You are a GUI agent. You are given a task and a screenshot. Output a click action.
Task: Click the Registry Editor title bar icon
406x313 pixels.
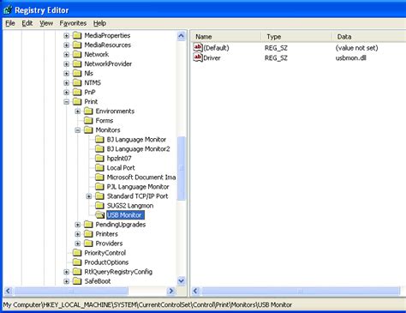(8, 10)
